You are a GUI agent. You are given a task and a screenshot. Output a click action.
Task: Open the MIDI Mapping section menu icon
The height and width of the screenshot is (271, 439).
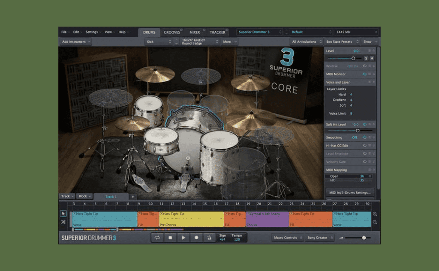point(370,170)
